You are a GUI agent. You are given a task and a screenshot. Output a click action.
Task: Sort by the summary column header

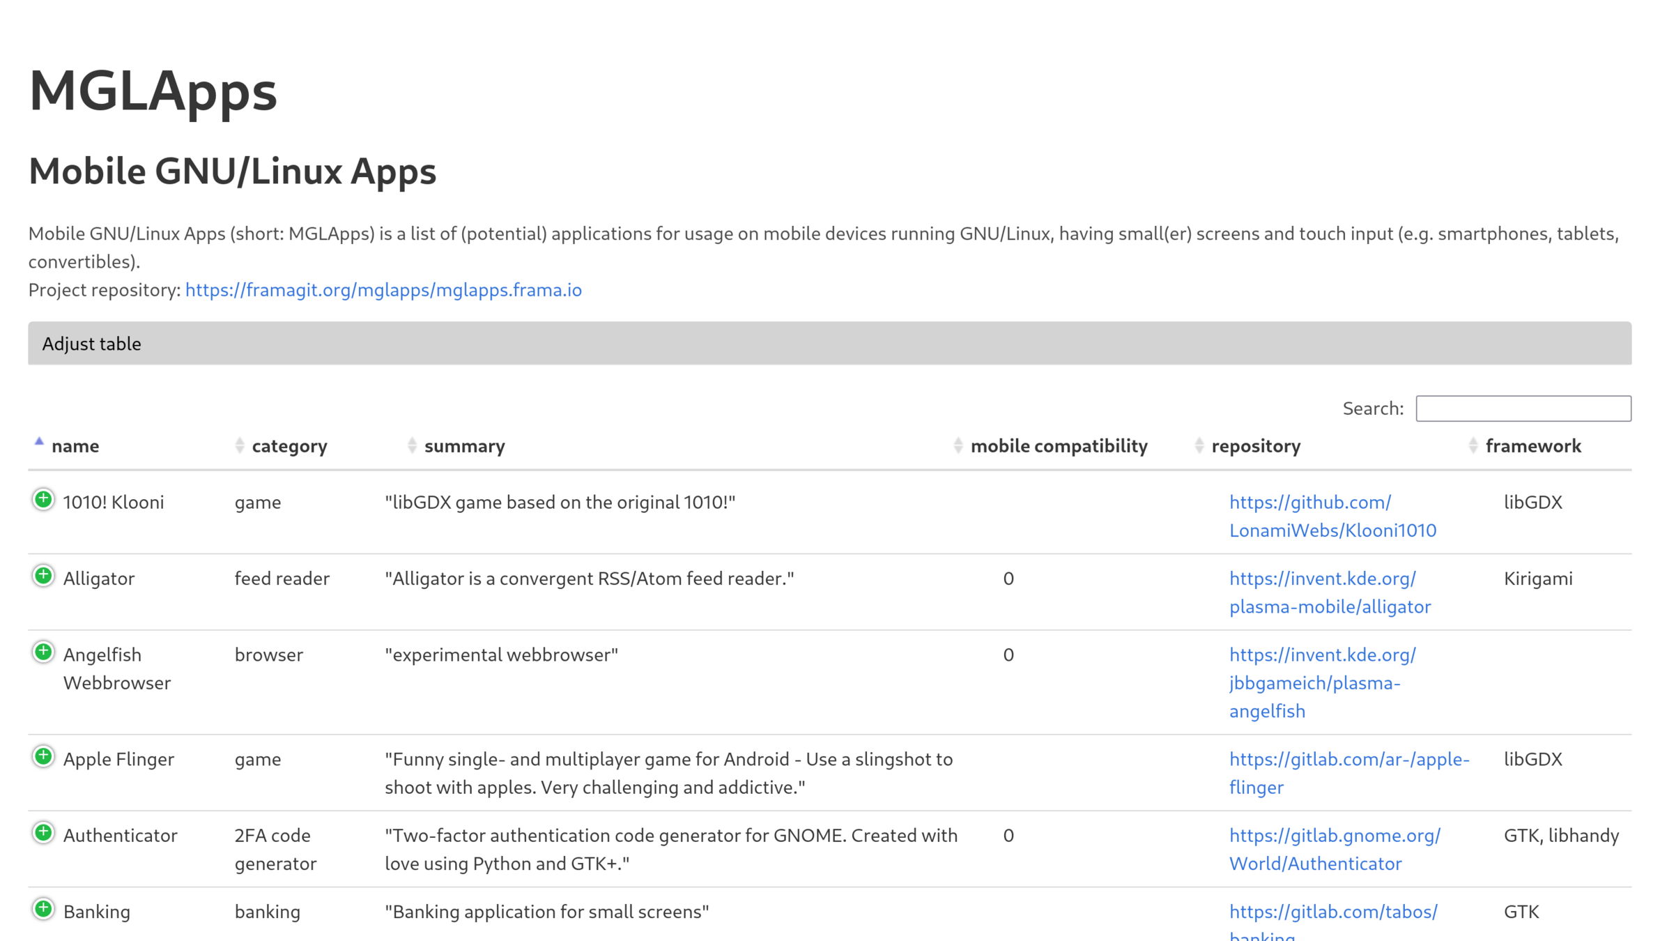click(x=464, y=446)
